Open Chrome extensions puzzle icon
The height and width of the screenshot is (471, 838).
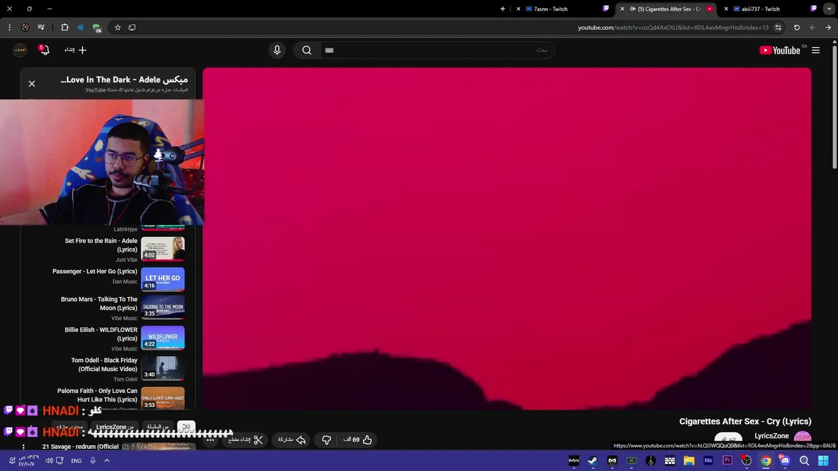tap(64, 27)
